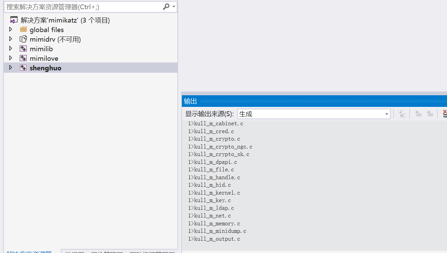Screen dimensions: 447x253
Task: Open the search options dropdown arrow
Action: 174,7
